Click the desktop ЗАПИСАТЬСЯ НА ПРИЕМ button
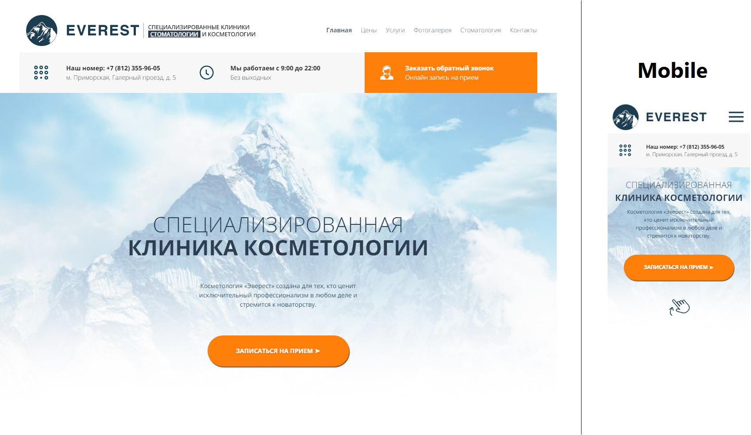Viewport: 751px width, 435px height. point(278,351)
